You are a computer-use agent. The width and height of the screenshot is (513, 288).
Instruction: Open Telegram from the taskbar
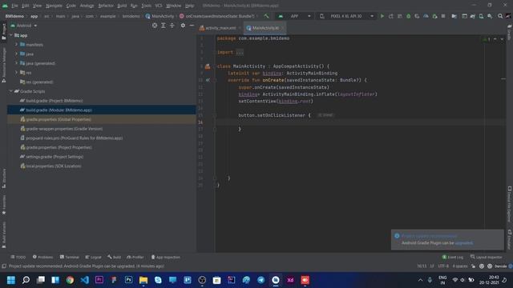tap(261, 280)
